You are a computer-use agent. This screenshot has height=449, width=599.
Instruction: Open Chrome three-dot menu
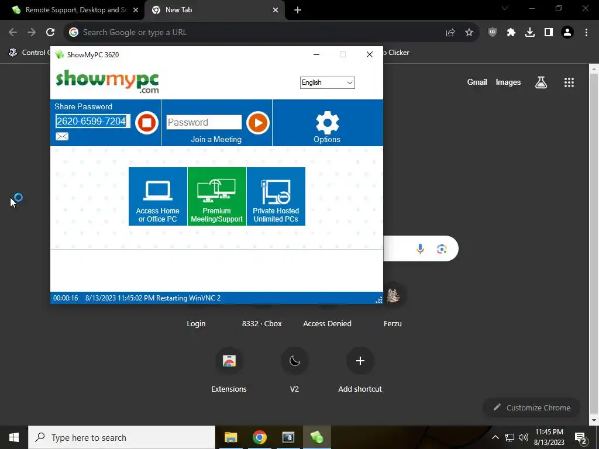(586, 33)
